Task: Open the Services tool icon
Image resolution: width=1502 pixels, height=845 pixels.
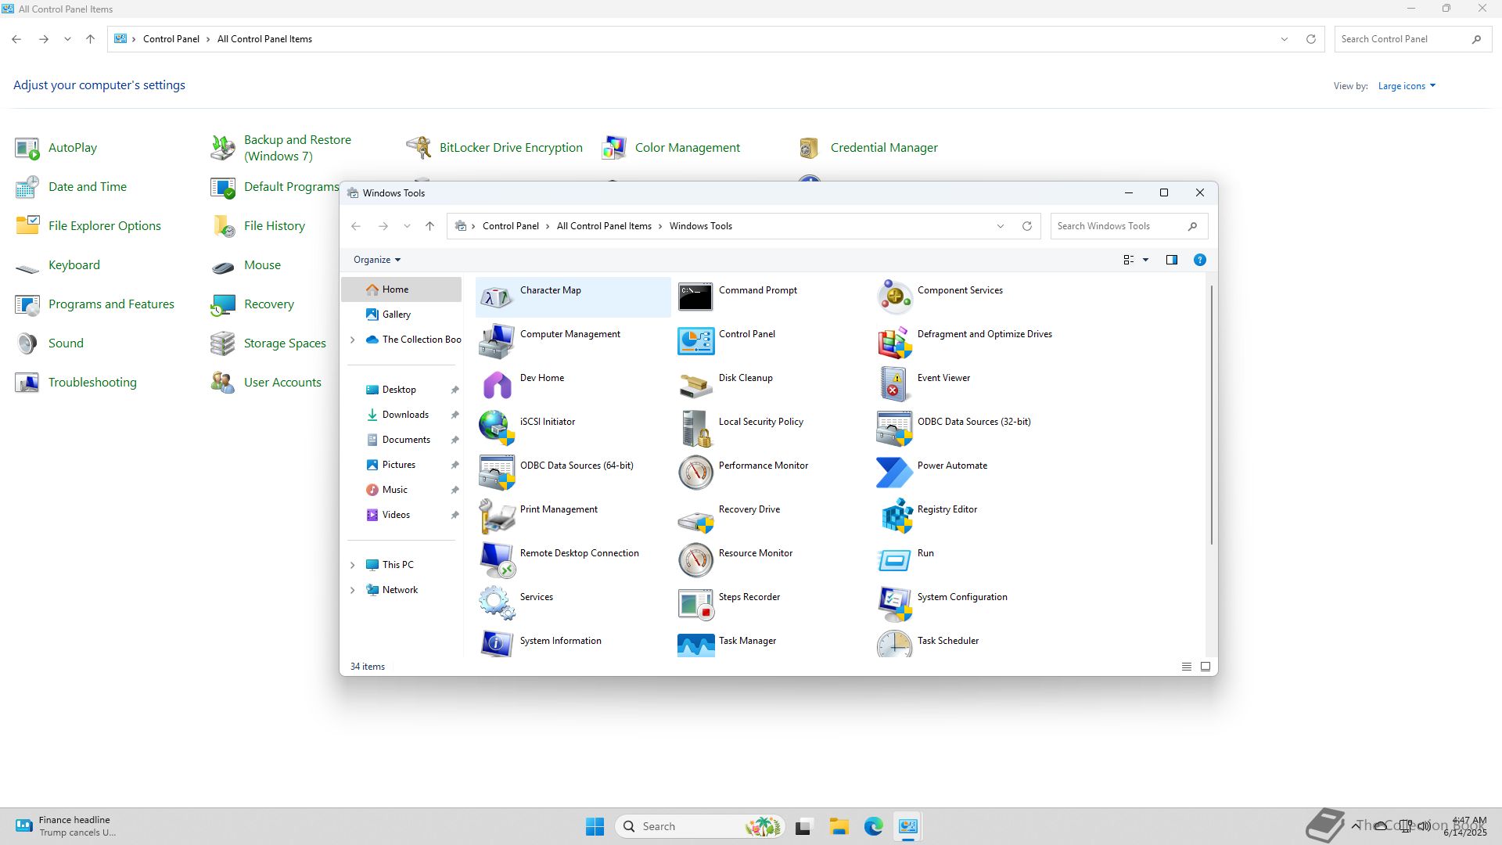Action: (497, 604)
